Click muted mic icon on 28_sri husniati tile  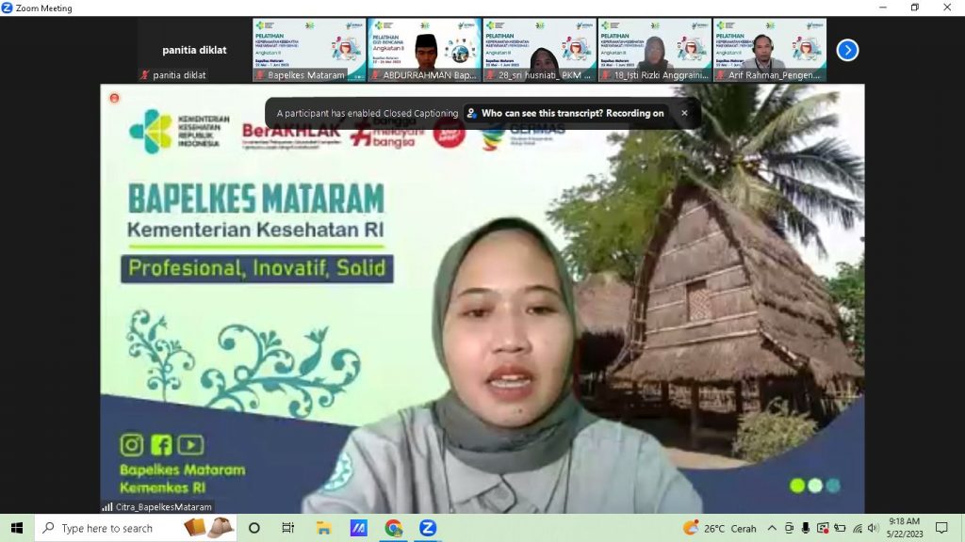490,75
